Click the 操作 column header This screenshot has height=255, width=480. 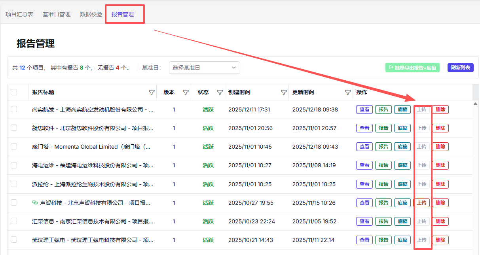coord(362,92)
